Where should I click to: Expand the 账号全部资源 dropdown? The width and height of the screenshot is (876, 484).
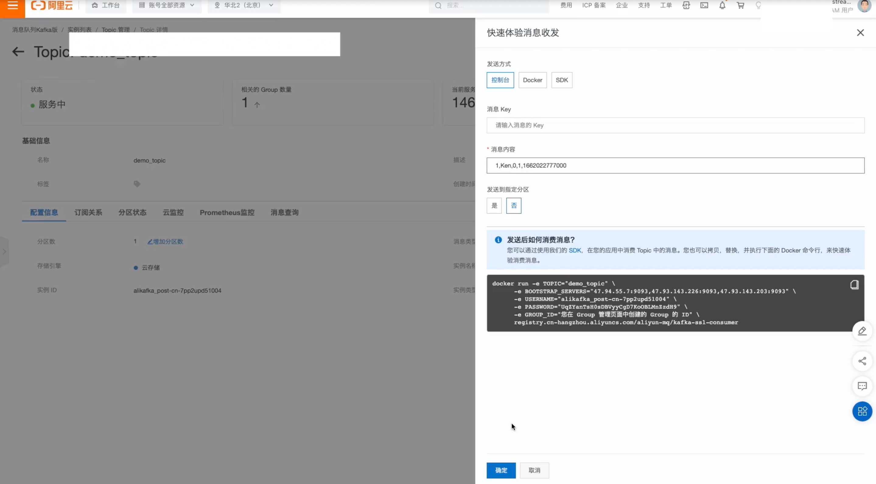(166, 5)
